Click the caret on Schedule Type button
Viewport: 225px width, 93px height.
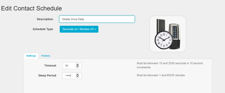(95, 29)
